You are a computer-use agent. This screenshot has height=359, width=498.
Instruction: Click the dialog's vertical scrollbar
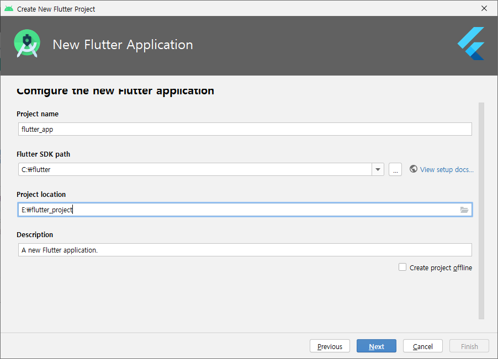481,211
